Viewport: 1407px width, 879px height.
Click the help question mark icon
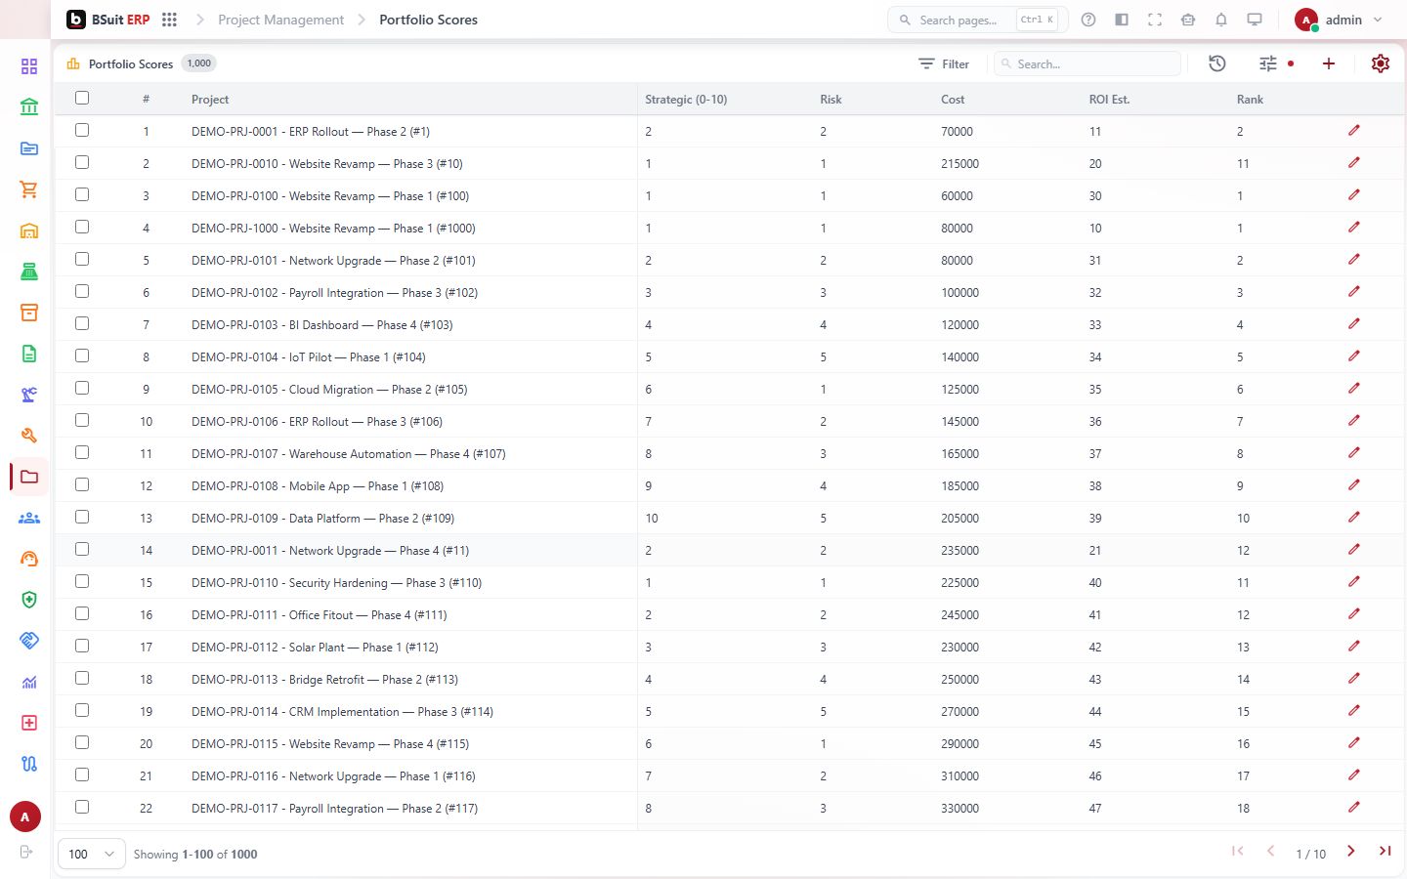pyautogui.click(x=1088, y=20)
